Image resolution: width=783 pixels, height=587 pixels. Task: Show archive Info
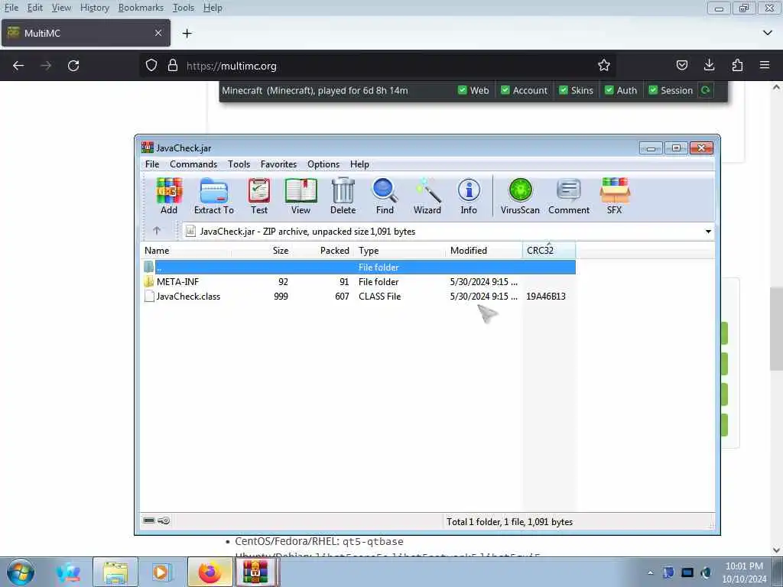click(469, 196)
